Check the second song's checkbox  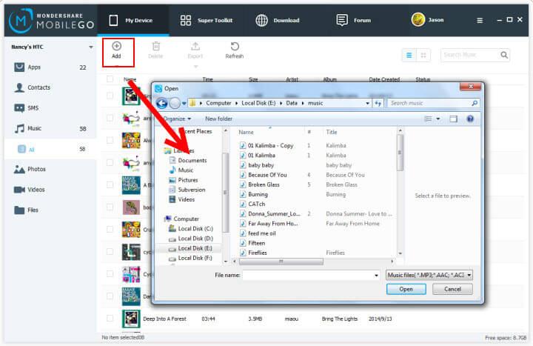click(x=110, y=118)
